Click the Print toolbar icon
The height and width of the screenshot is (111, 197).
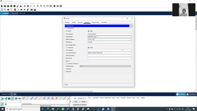point(11,6)
